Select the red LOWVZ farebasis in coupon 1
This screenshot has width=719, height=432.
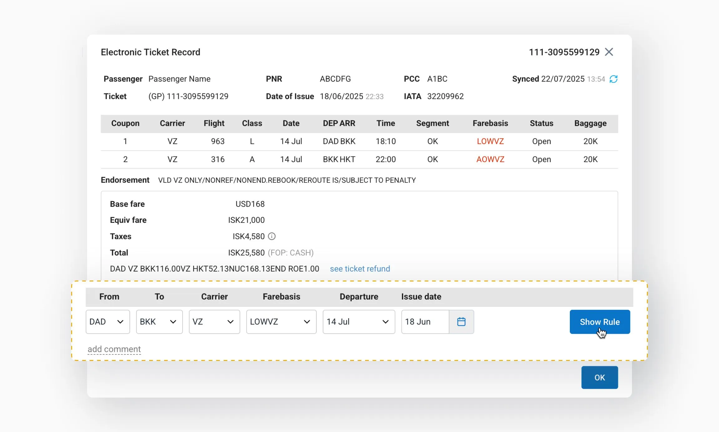490,141
